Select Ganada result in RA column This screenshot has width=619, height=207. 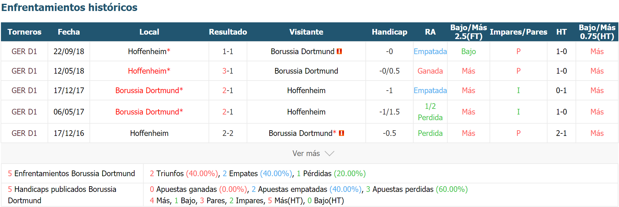430,71
